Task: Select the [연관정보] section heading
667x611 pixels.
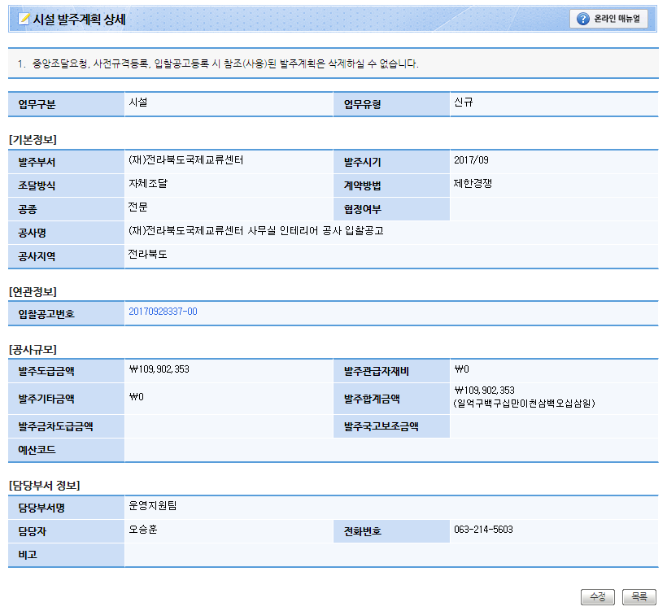Action: point(33,291)
